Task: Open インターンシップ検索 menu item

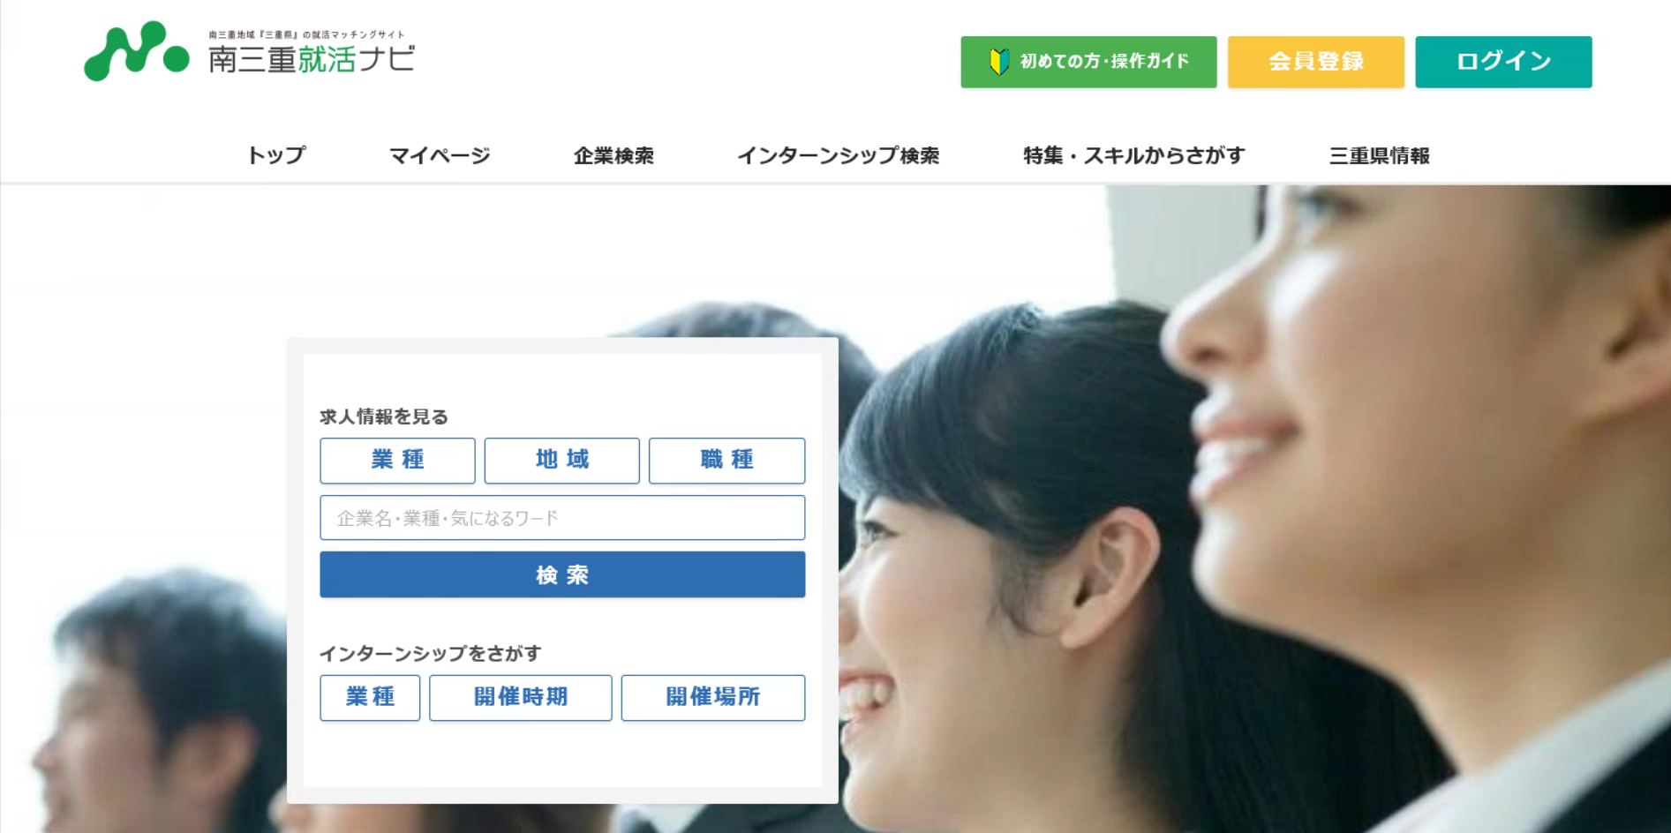Action: point(838,156)
